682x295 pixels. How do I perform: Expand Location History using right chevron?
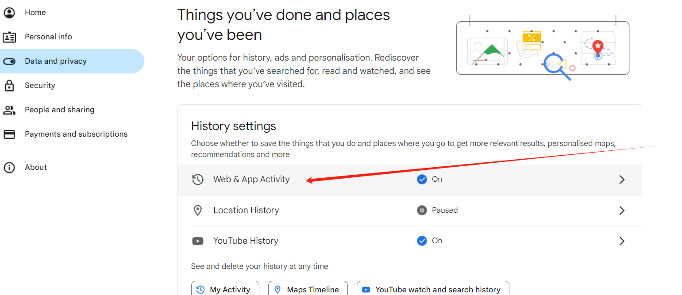[622, 211]
